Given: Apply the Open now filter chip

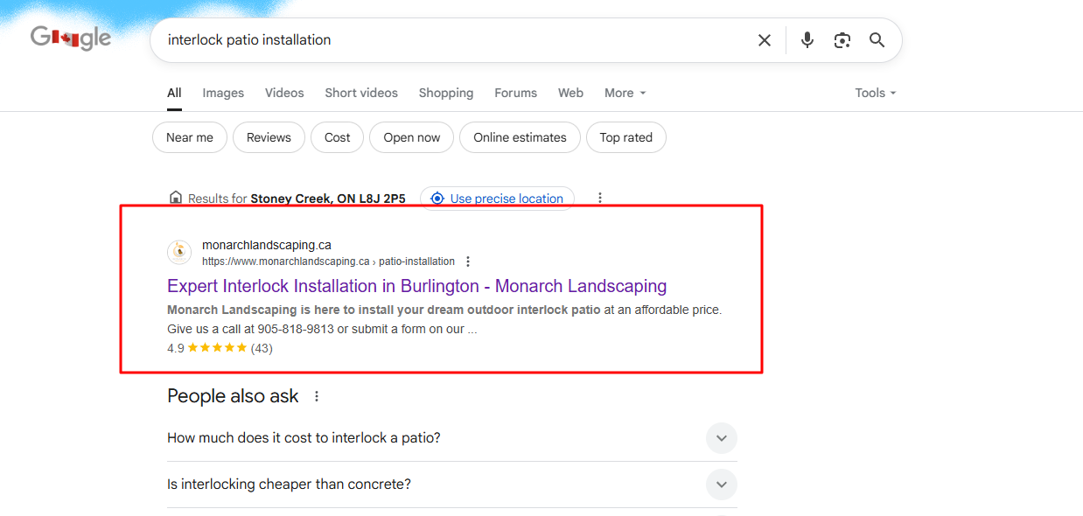Looking at the screenshot, I should [412, 137].
